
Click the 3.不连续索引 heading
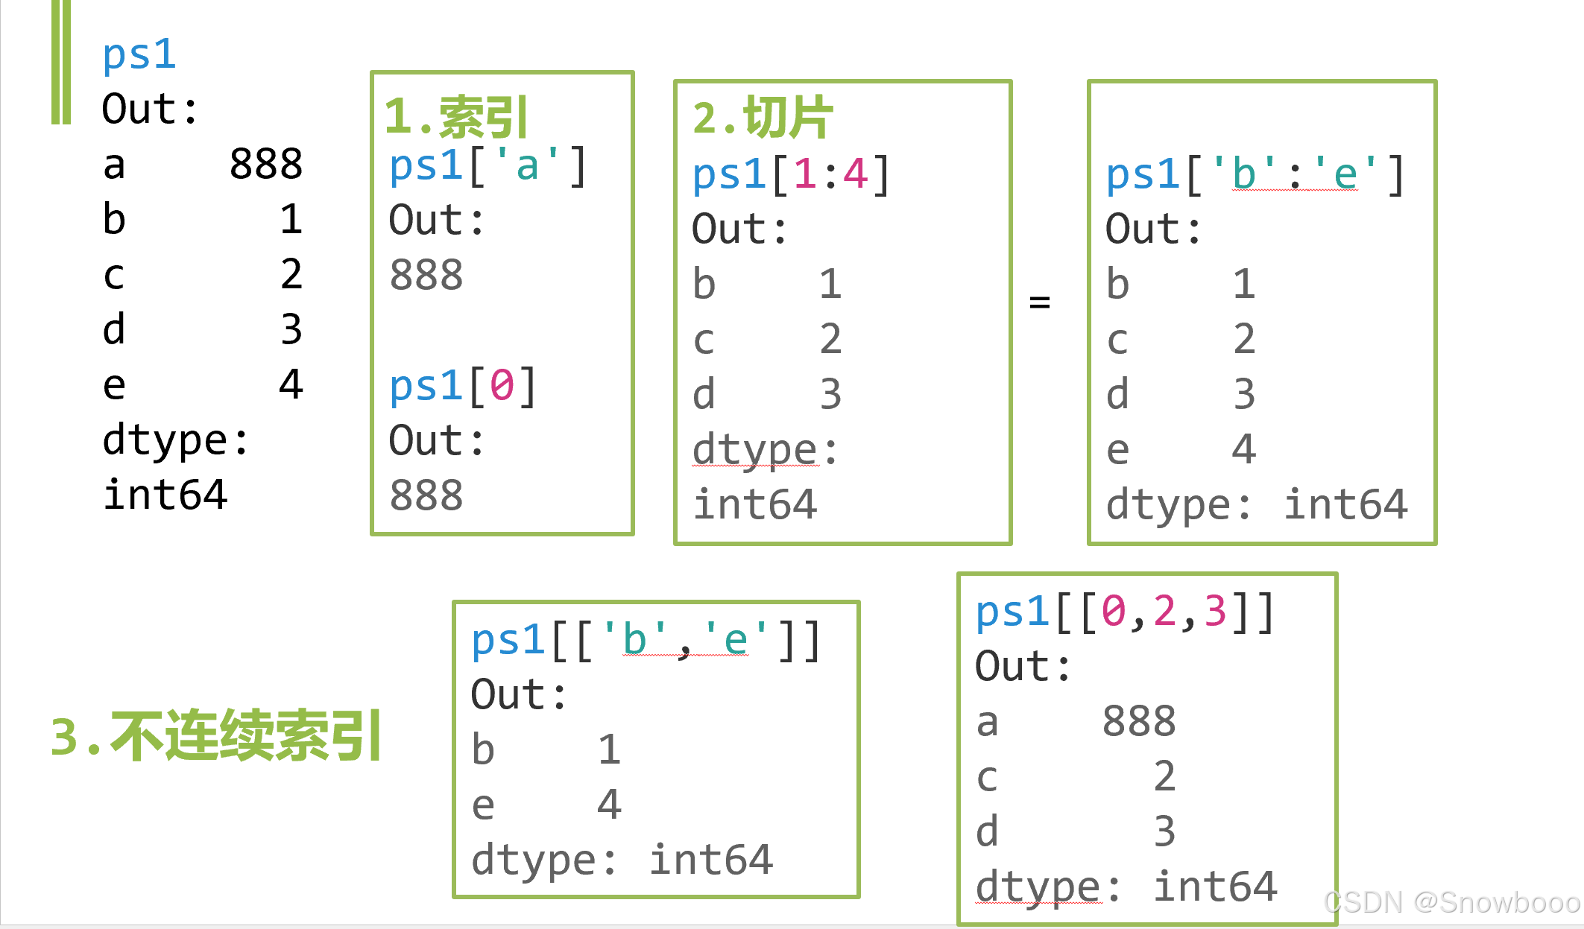(x=216, y=736)
